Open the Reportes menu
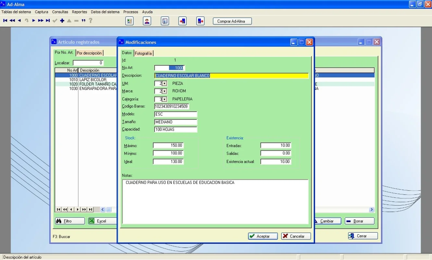The image size is (432, 260). 80,12
